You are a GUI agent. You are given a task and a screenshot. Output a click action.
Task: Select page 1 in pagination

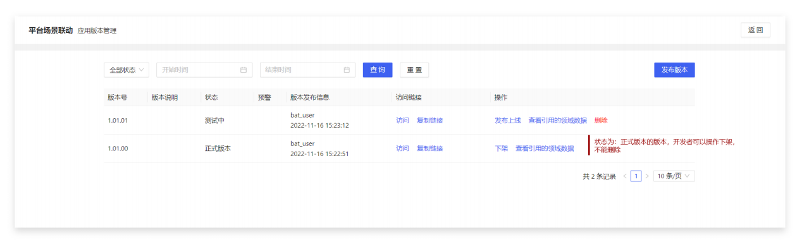click(x=636, y=176)
